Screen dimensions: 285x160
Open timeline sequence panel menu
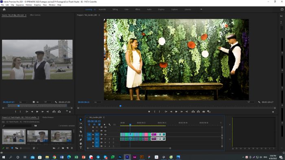coord(104,117)
